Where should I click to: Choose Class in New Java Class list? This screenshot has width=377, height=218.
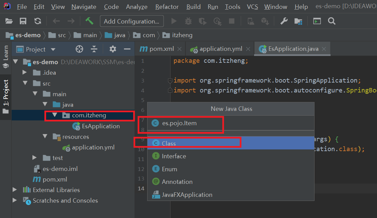tap(231, 143)
